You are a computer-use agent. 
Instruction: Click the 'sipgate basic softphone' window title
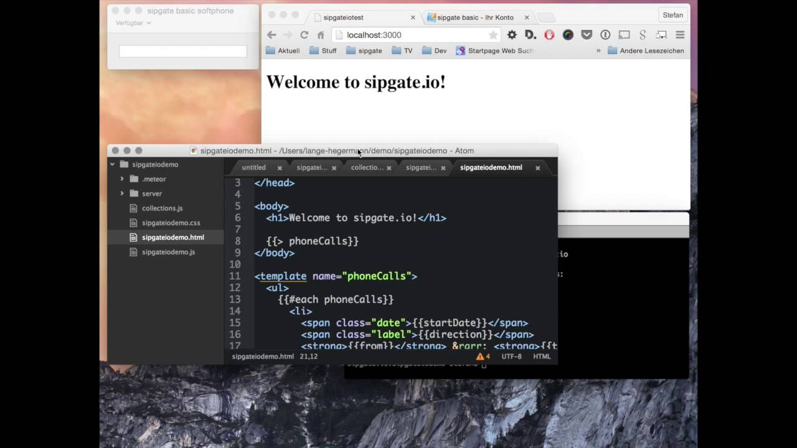point(191,11)
